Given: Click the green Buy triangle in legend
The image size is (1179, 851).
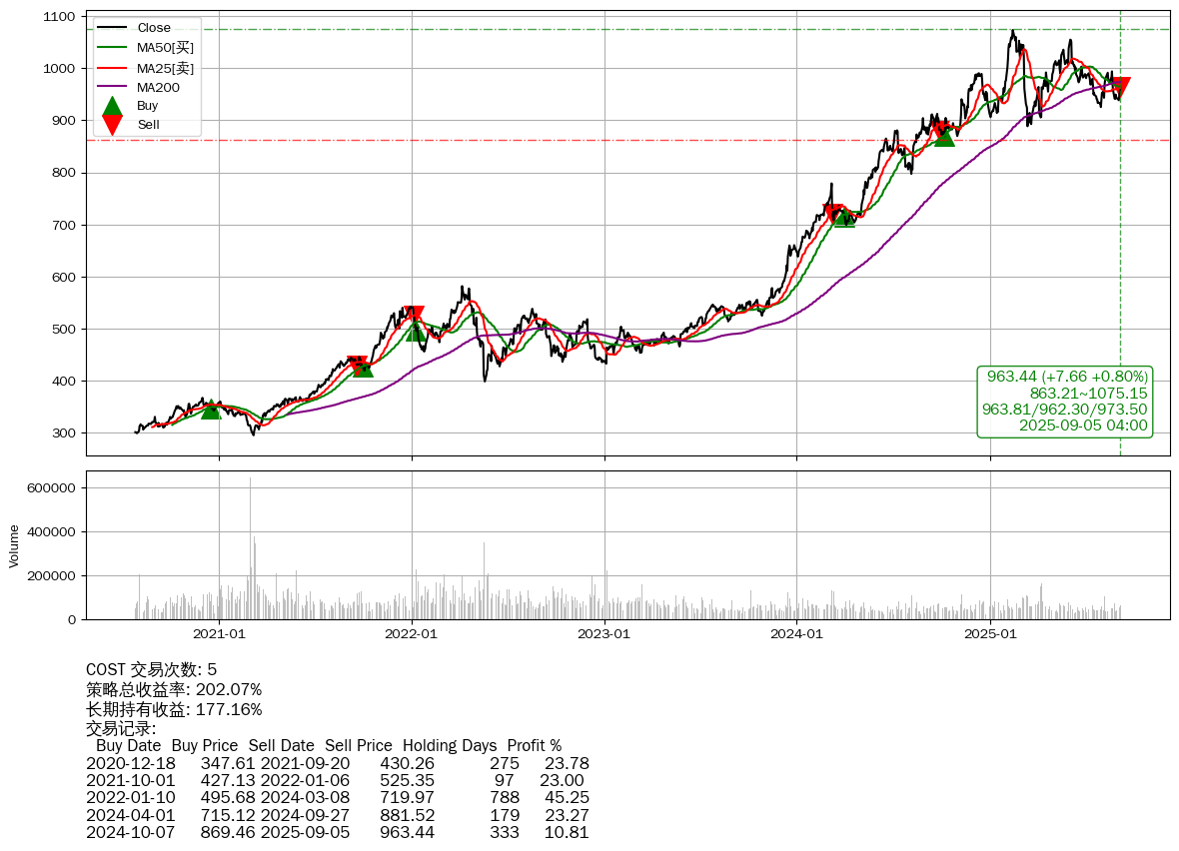Looking at the screenshot, I should (113, 106).
